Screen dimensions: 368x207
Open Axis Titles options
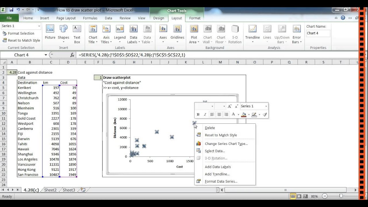point(106,34)
